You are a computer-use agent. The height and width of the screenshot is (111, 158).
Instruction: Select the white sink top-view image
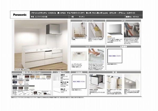tap(79, 56)
